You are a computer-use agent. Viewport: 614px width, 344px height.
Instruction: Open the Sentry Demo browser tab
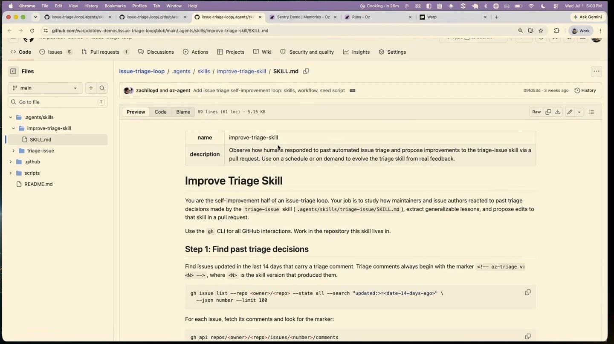tap(303, 17)
